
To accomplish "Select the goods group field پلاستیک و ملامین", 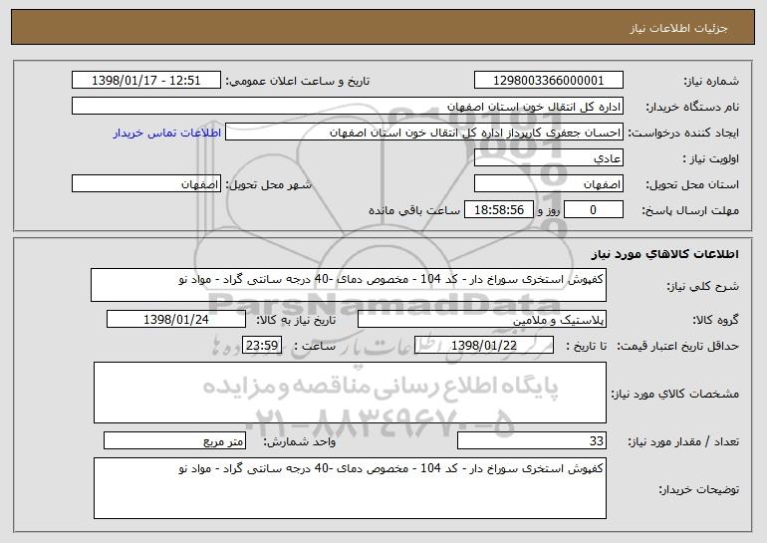I will [x=482, y=320].
